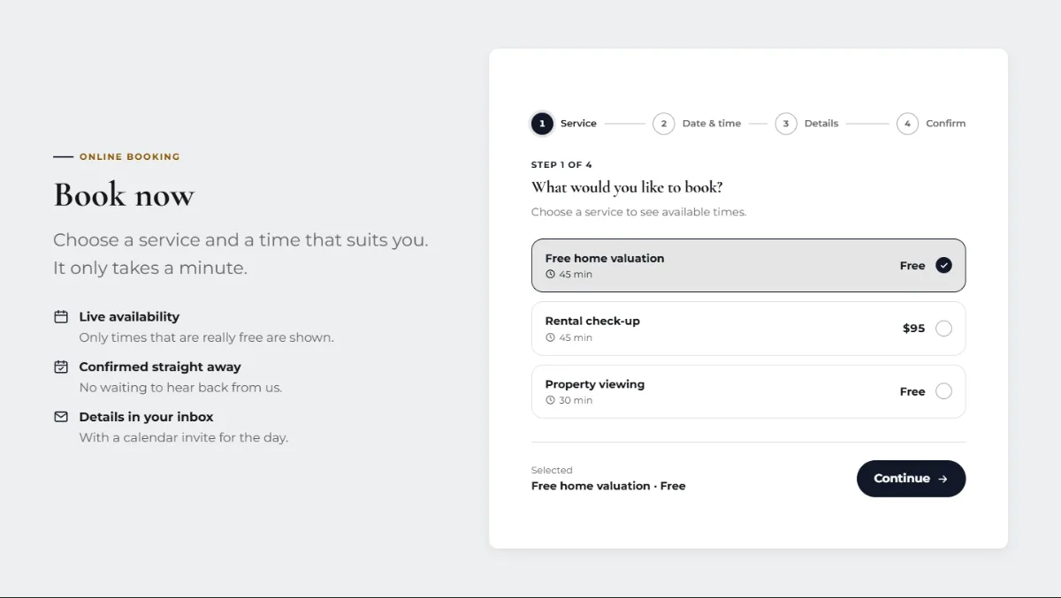Screen dimensions: 1061x598
Task: Click the 'Book now' heading
Action: (x=124, y=194)
